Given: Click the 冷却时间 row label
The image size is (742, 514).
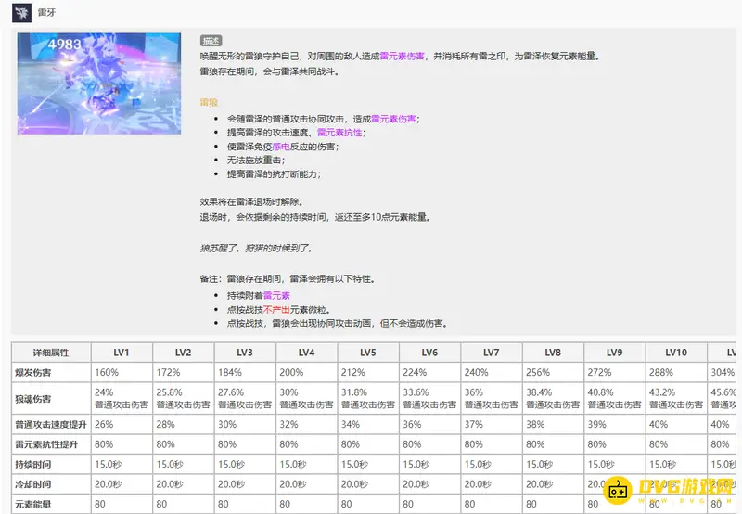Looking at the screenshot, I should click(35, 484).
